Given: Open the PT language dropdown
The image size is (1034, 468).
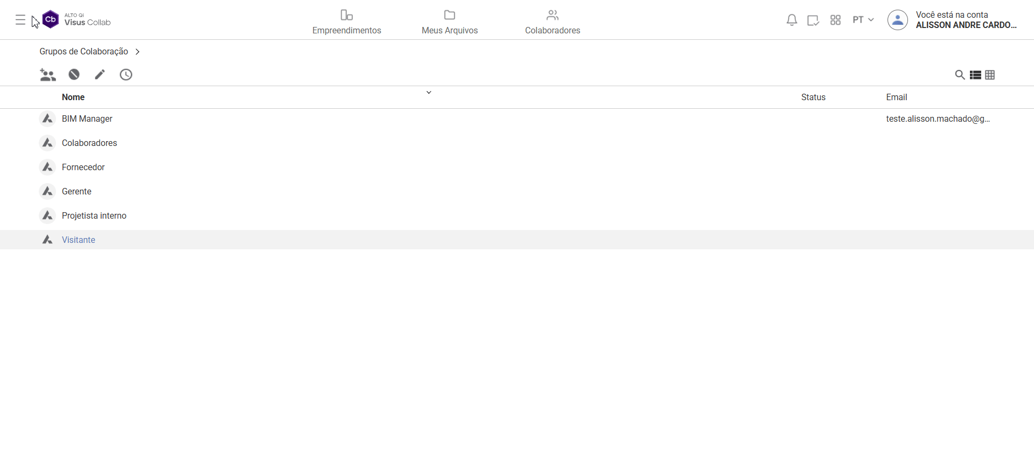Looking at the screenshot, I should (863, 20).
